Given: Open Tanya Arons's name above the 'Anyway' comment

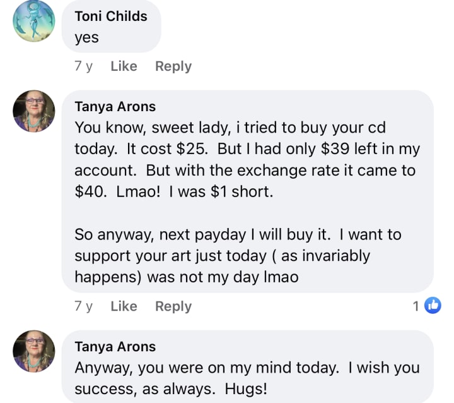Looking at the screenshot, I should [115, 346].
